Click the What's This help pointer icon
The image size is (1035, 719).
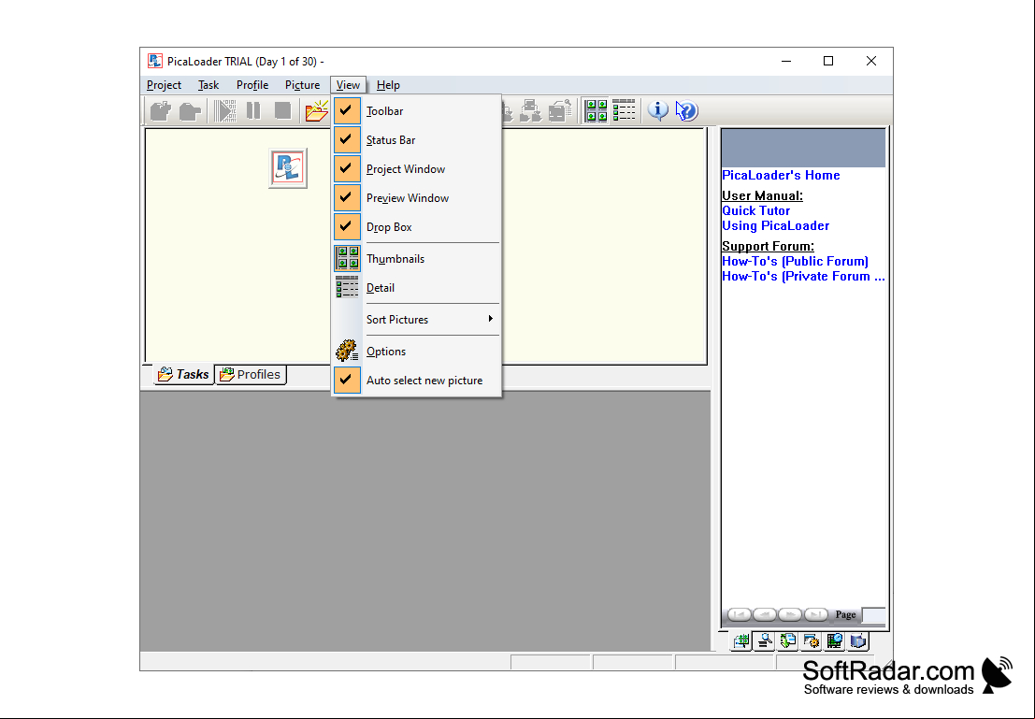pyautogui.click(x=686, y=111)
